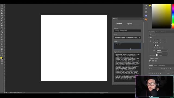The height and width of the screenshot is (98, 174).
Task: Select the Rectangular Marquee tool
Action: [2, 6]
